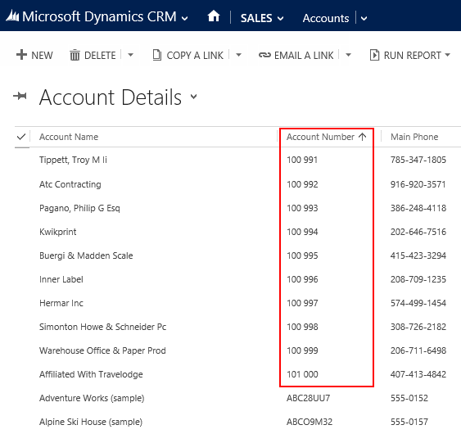The image size is (461, 434).
Task: Click the plus icon for NEW
Action: 21,54
